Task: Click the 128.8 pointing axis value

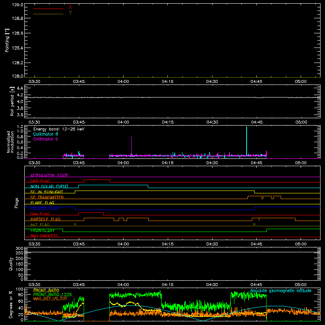Action: (17, 18)
